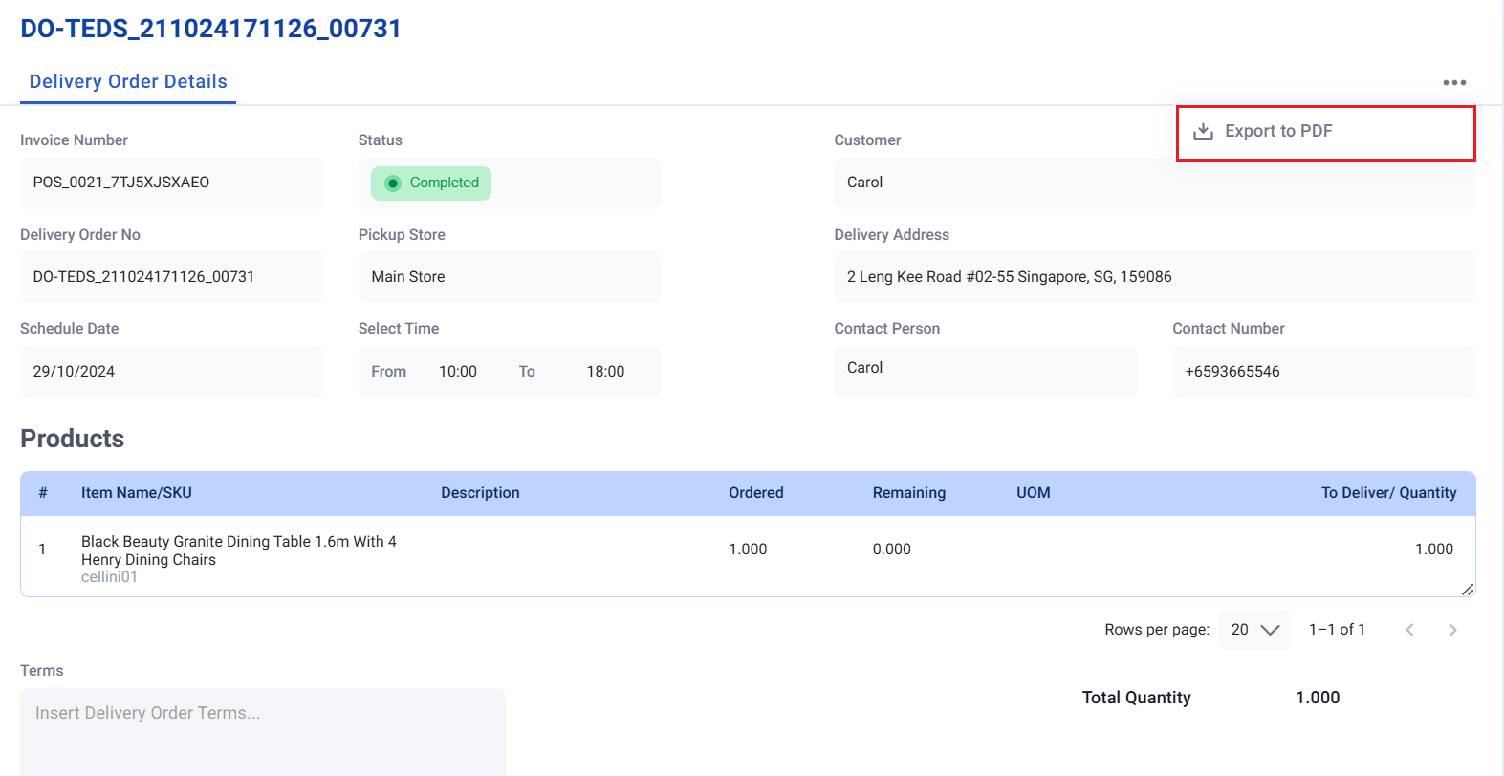Click the Schedule Date field 29/10/2024

(x=172, y=372)
